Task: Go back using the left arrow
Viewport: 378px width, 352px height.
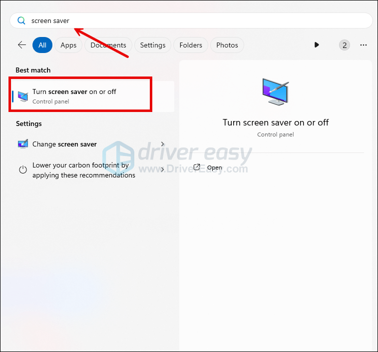Action: point(21,45)
